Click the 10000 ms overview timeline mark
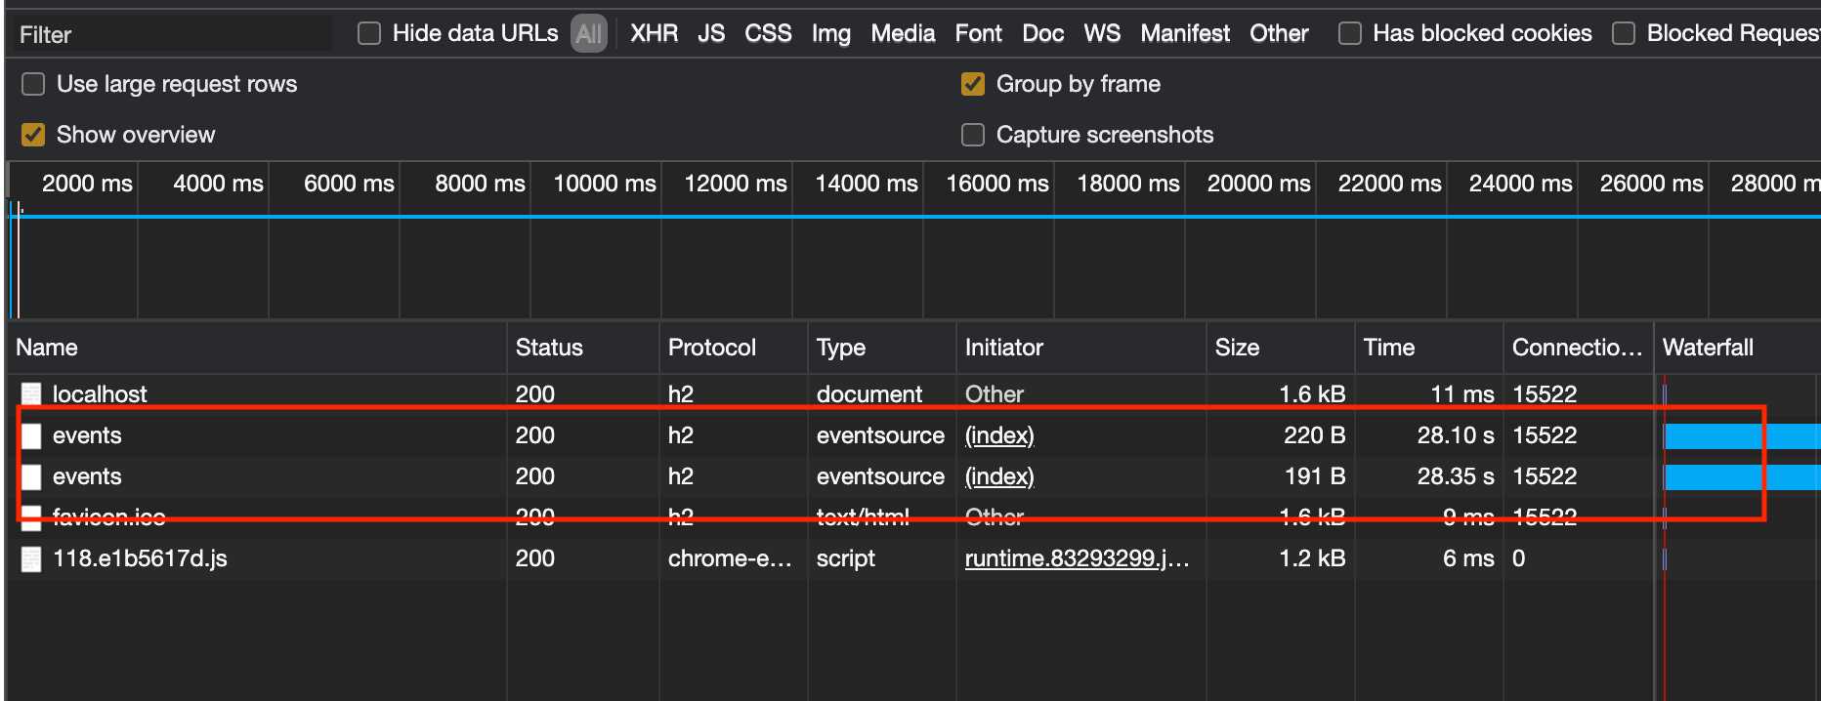This screenshot has height=701, width=1821. (605, 184)
